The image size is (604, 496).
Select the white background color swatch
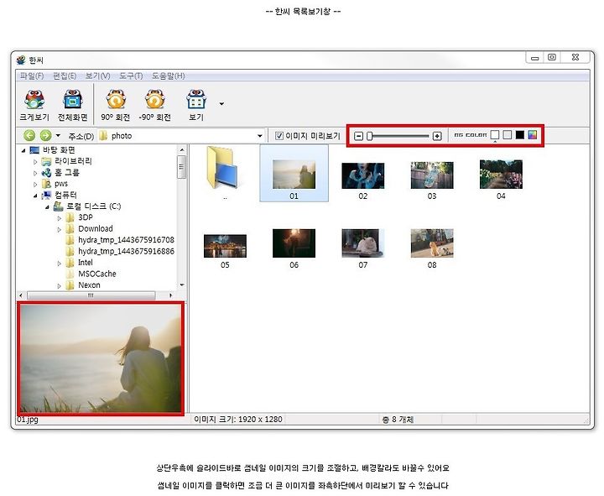495,134
